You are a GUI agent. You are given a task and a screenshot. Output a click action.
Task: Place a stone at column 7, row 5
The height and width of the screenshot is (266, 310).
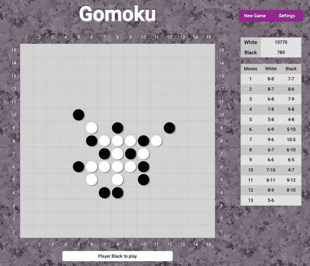105,179
